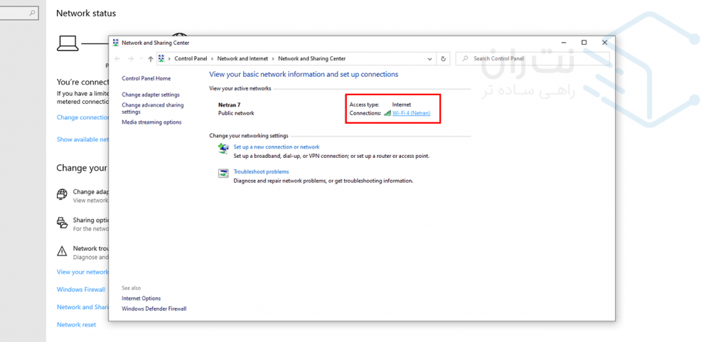Open the Wi-Fi 4 (Netran) connection link
The width and height of the screenshot is (711, 342).
coord(412,113)
